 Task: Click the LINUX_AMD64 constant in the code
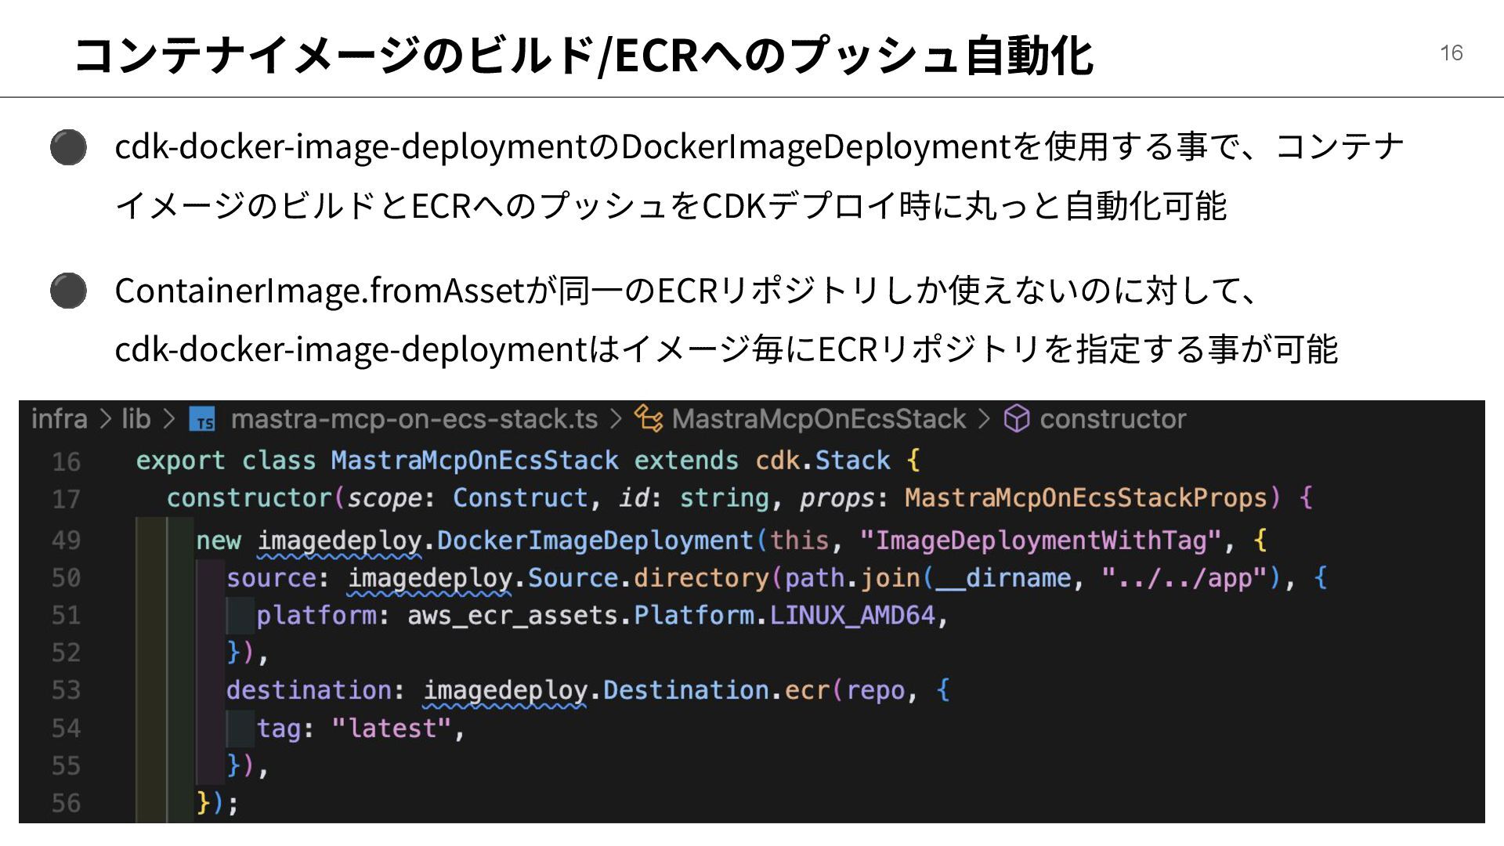852,616
